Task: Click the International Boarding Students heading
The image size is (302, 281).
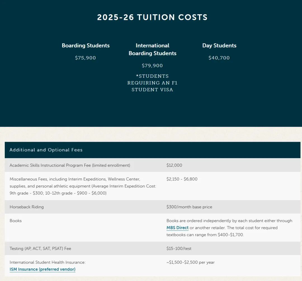Action: (x=152, y=49)
